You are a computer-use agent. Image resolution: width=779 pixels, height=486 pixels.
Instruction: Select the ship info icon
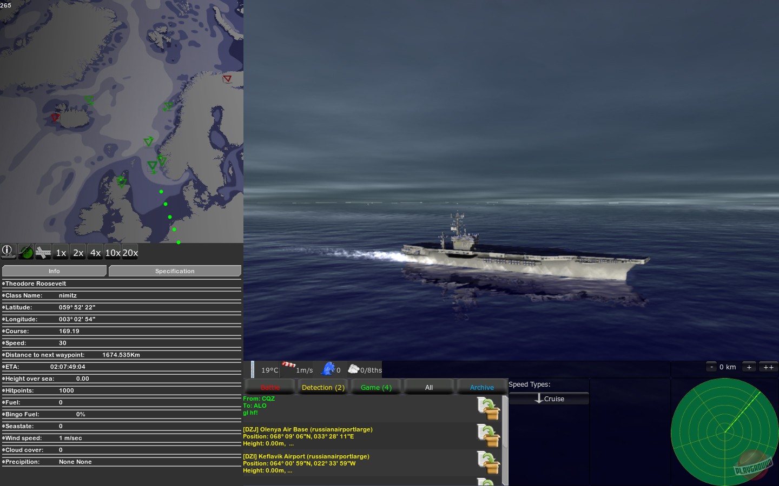point(7,251)
